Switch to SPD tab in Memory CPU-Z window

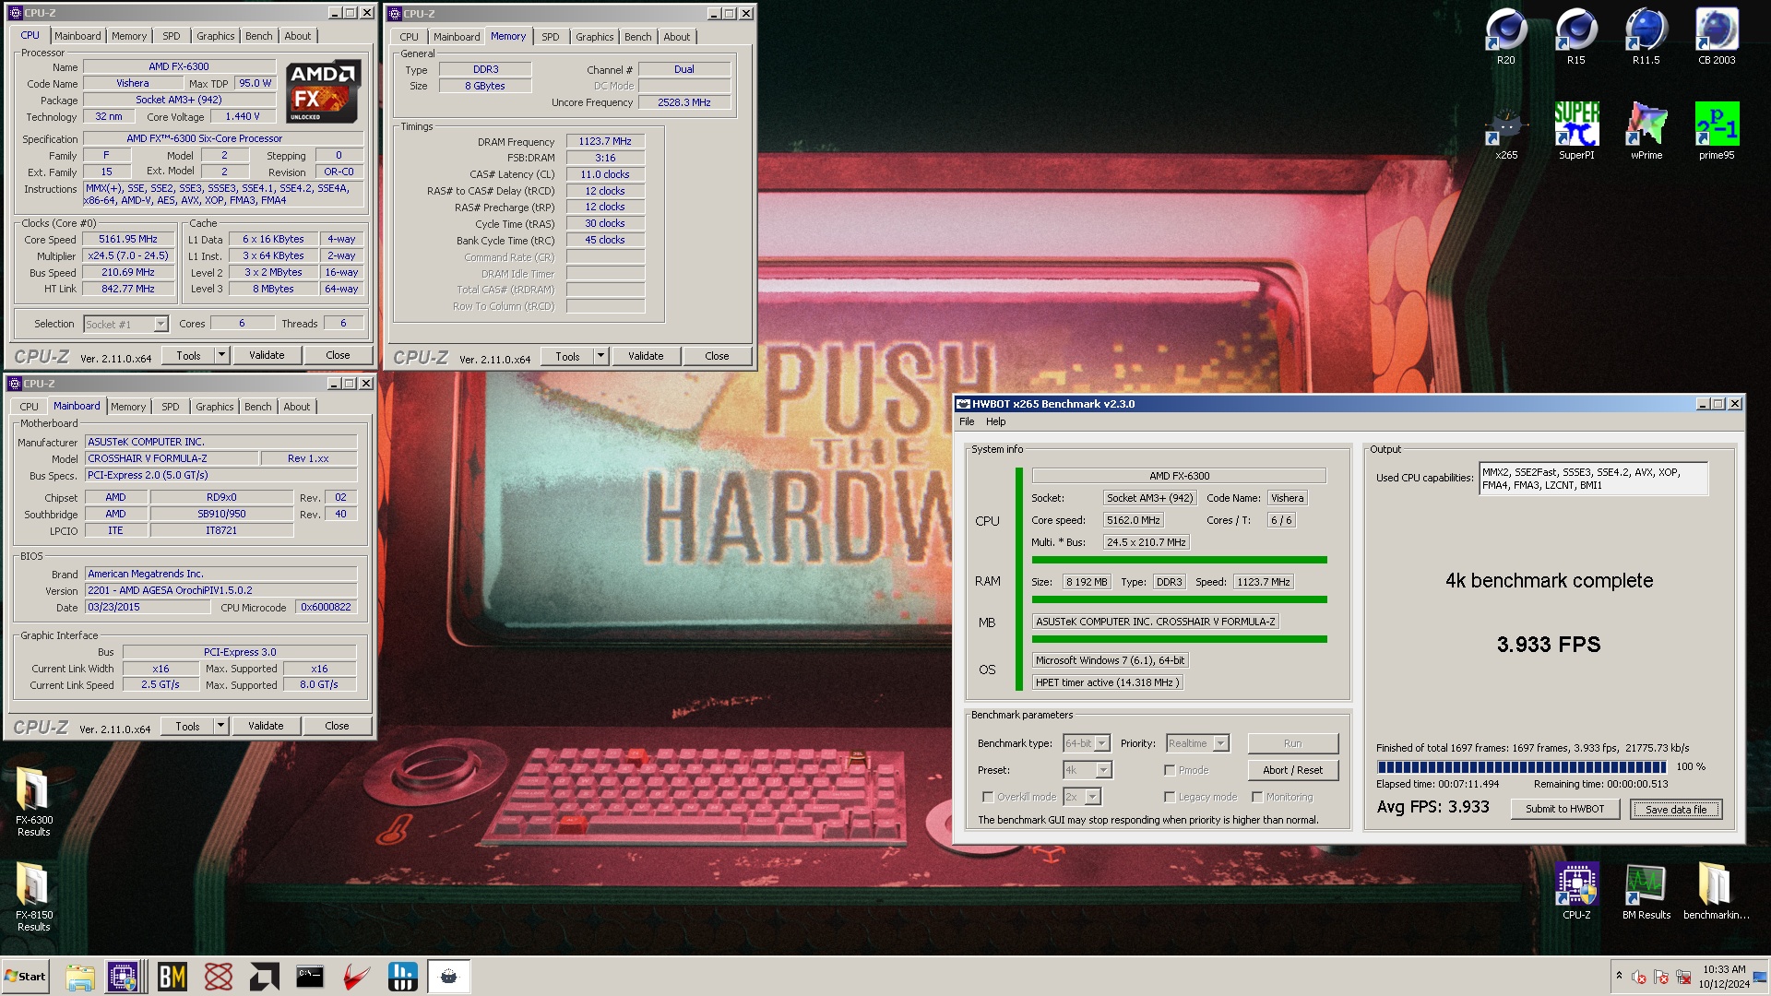(x=551, y=37)
